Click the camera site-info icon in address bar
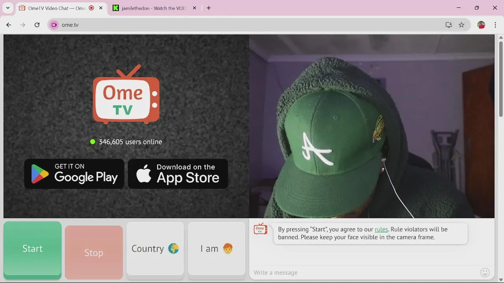The height and width of the screenshot is (283, 504). pyautogui.click(x=54, y=25)
